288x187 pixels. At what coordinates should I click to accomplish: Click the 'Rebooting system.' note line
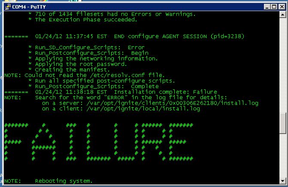[x=49, y=181]
